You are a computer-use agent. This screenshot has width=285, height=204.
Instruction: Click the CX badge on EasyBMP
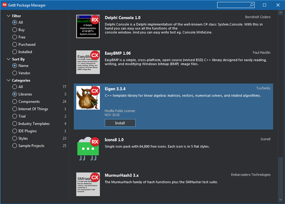tap(95, 55)
